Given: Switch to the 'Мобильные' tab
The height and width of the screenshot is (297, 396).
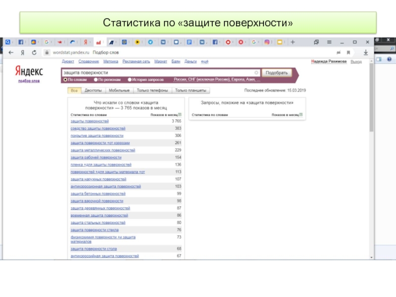Looking at the screenshot, I should click(119, 91).
